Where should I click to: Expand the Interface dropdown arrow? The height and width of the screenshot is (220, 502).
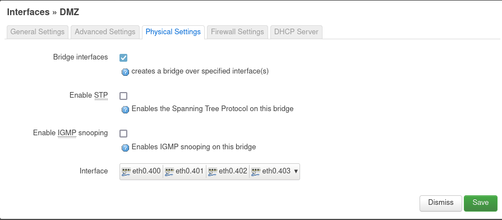[296, 171]
